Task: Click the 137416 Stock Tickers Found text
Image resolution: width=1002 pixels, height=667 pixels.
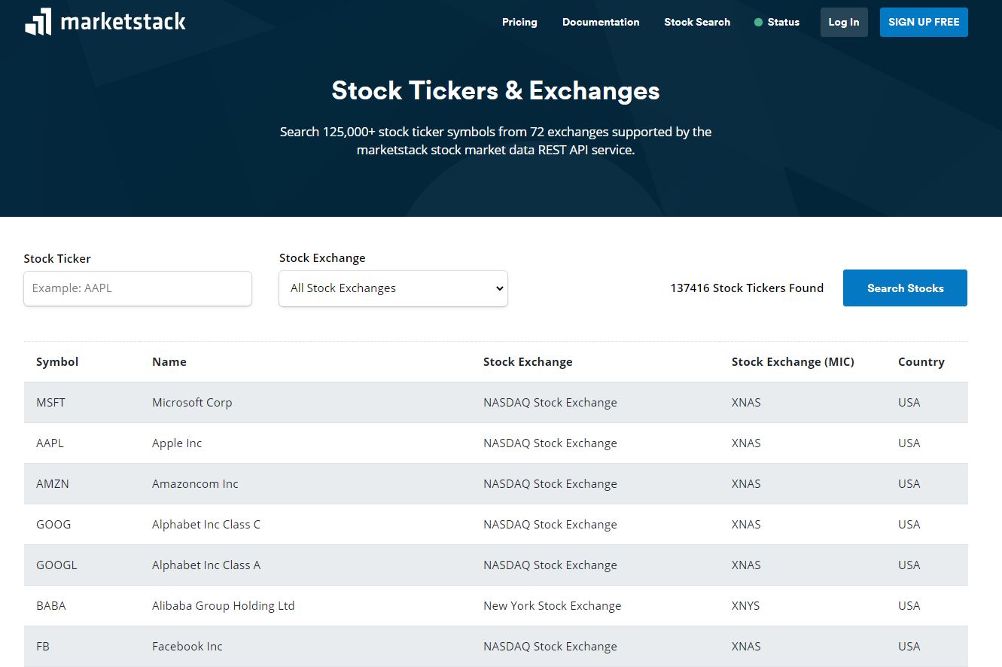Action: click(747, 288)
